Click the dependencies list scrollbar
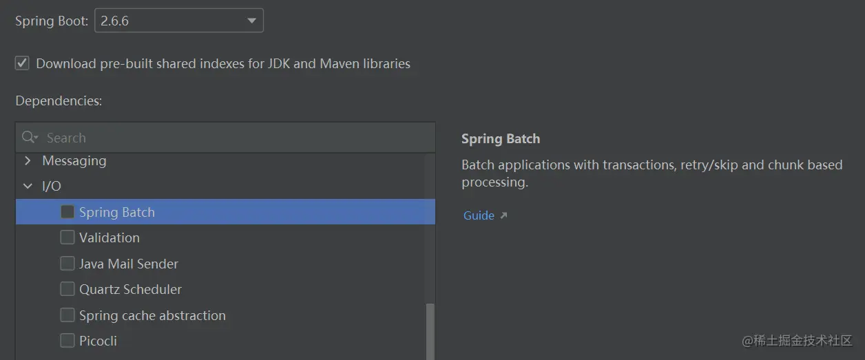Image resolution: width=865 pixels, height=360 pixels. pos(430,332)
